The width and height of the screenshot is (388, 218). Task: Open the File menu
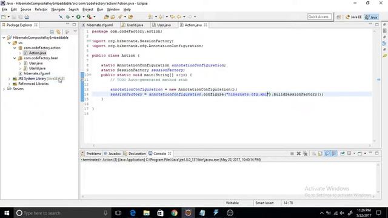(x=4, y=10)
